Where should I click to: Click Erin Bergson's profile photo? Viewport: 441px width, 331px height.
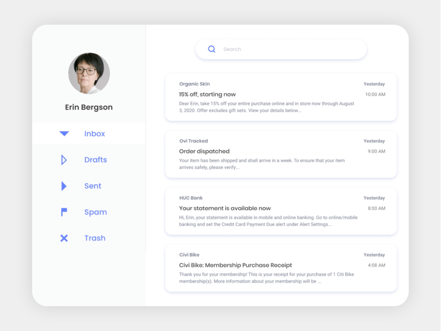(89, 73)
